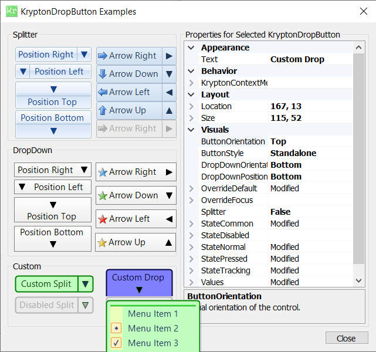Expand the Values property
This screenshot has height=352, width=376.
pyautogui.click(x=191, y=282)
